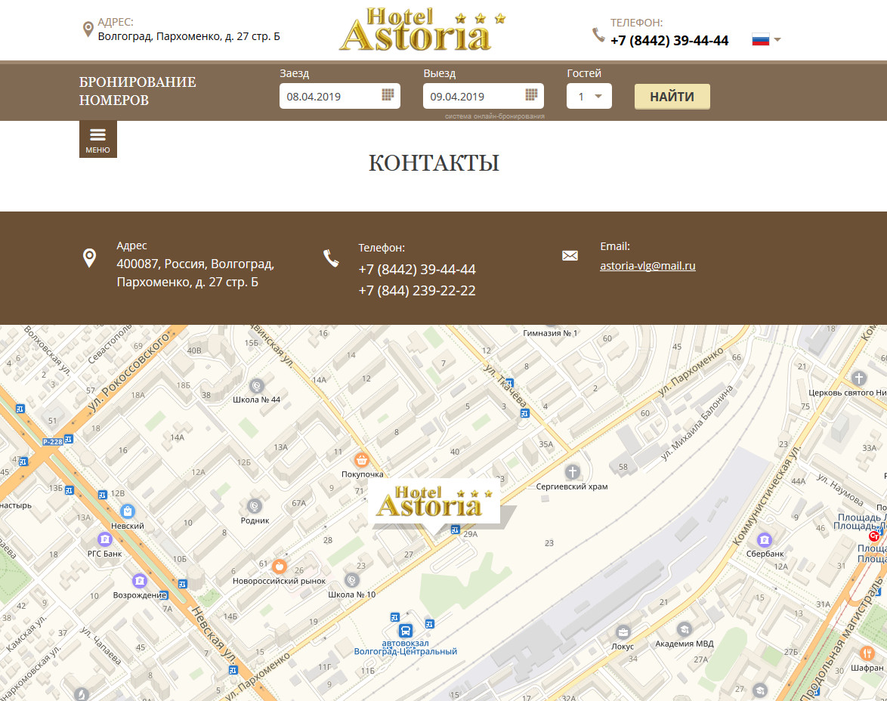Click the bus stop icon near 29А
The image size is (887, 701).
[x=456, y=530]
